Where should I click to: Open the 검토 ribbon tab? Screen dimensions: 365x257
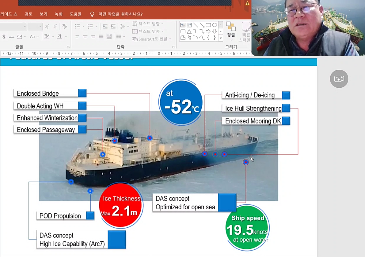(x=29, y=14)
